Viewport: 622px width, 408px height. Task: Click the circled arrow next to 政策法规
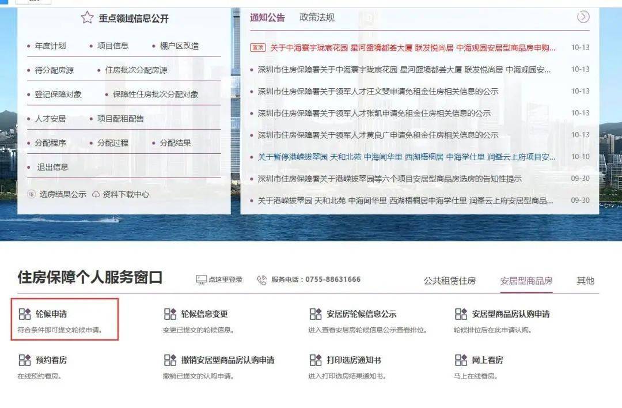(x=583, y=17)
